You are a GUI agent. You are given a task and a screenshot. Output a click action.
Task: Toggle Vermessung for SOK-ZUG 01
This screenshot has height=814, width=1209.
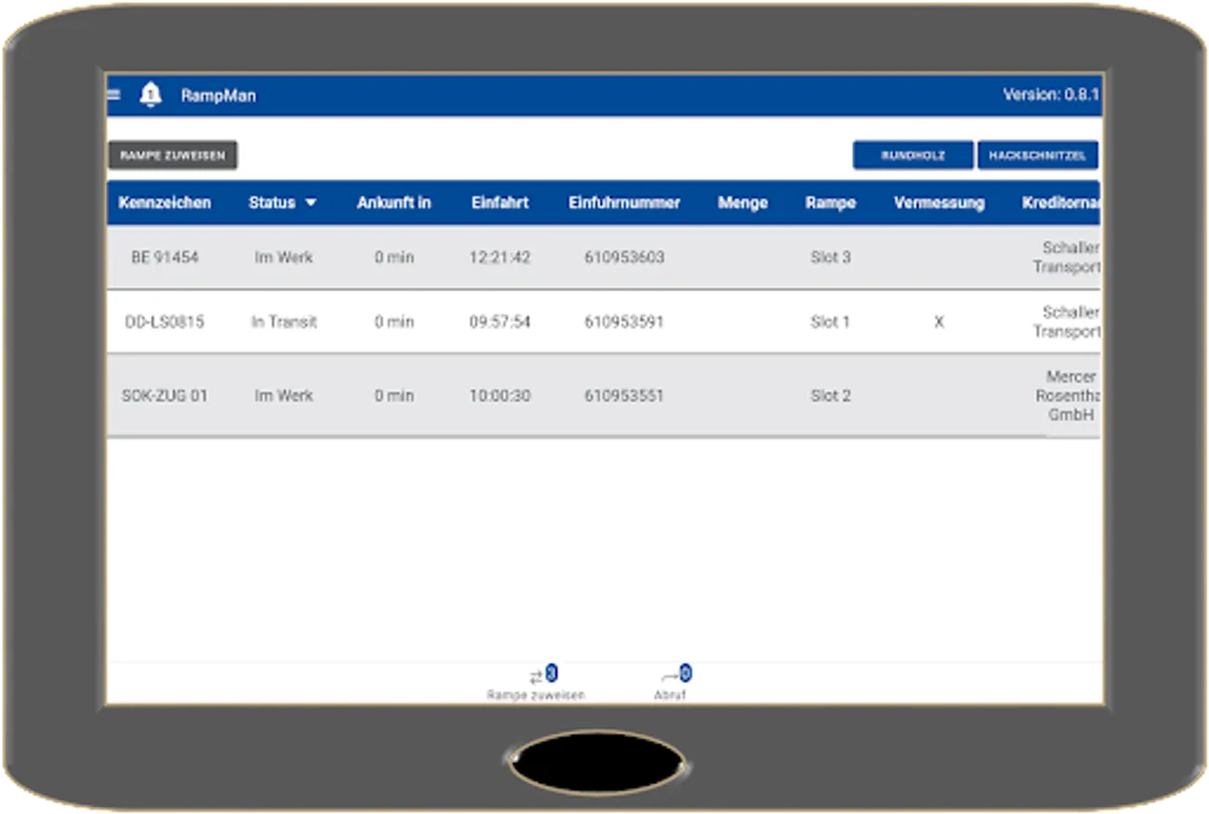pos(938,395)
